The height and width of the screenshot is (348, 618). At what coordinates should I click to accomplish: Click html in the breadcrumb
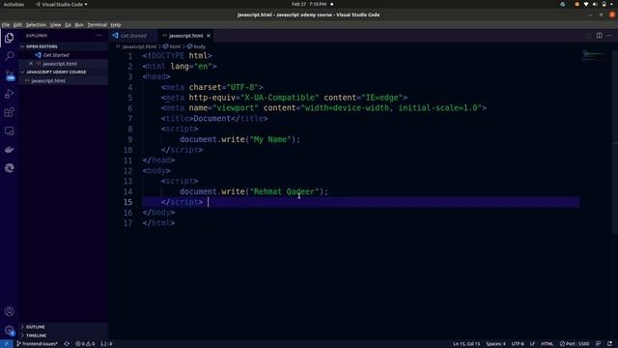175,46
